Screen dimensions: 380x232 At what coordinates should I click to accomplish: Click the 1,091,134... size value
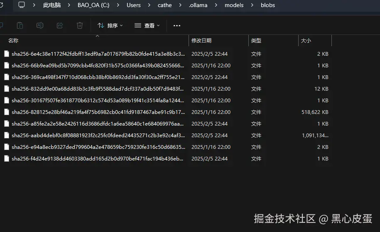click(x=315, y=136)
